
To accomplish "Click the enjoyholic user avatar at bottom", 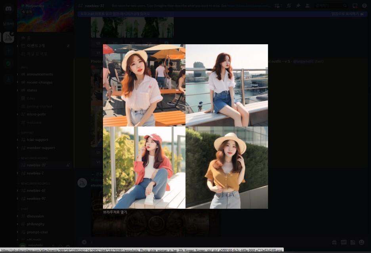I will [23, 245].
